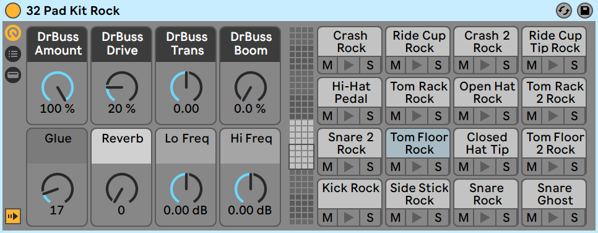Select the Closed Hat Tip pad name
Image resolution: width=598 pixels, height=233 pixels.
tap(486, 143)
